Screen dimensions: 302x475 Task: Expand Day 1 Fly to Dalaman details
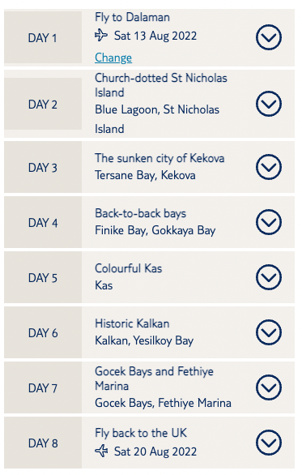tap(269, 37)
